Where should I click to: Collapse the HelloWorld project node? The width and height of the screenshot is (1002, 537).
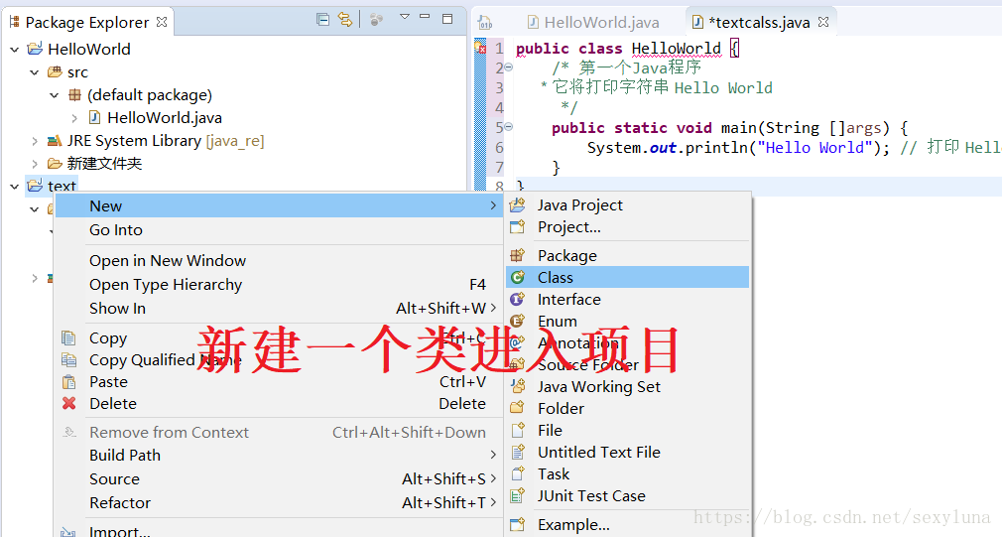click(15, 50)
